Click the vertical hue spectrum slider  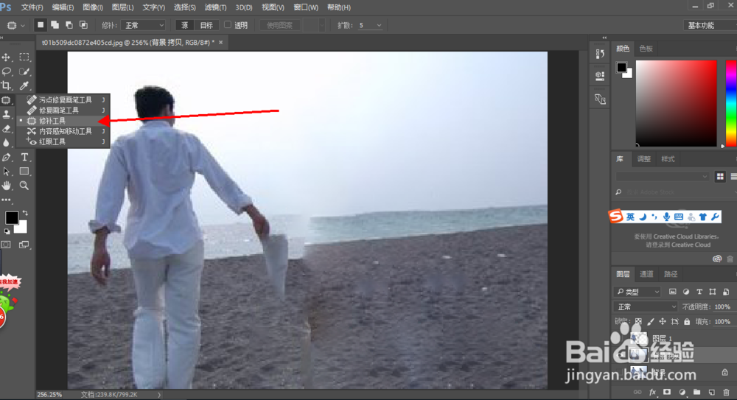pos(731,103)
